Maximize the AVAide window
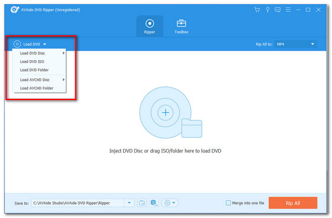 [x=308, y=10]
